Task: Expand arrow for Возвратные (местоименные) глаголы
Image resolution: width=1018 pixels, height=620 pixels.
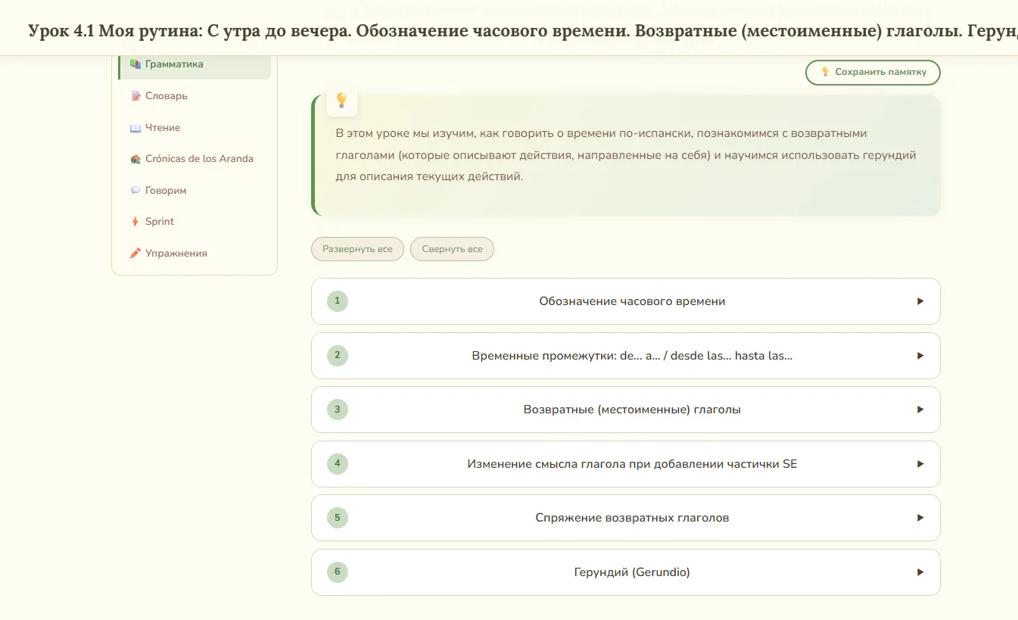Action: pos(920,410)
